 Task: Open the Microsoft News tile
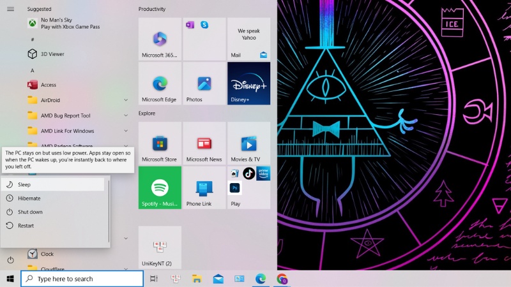pos(204,143)
